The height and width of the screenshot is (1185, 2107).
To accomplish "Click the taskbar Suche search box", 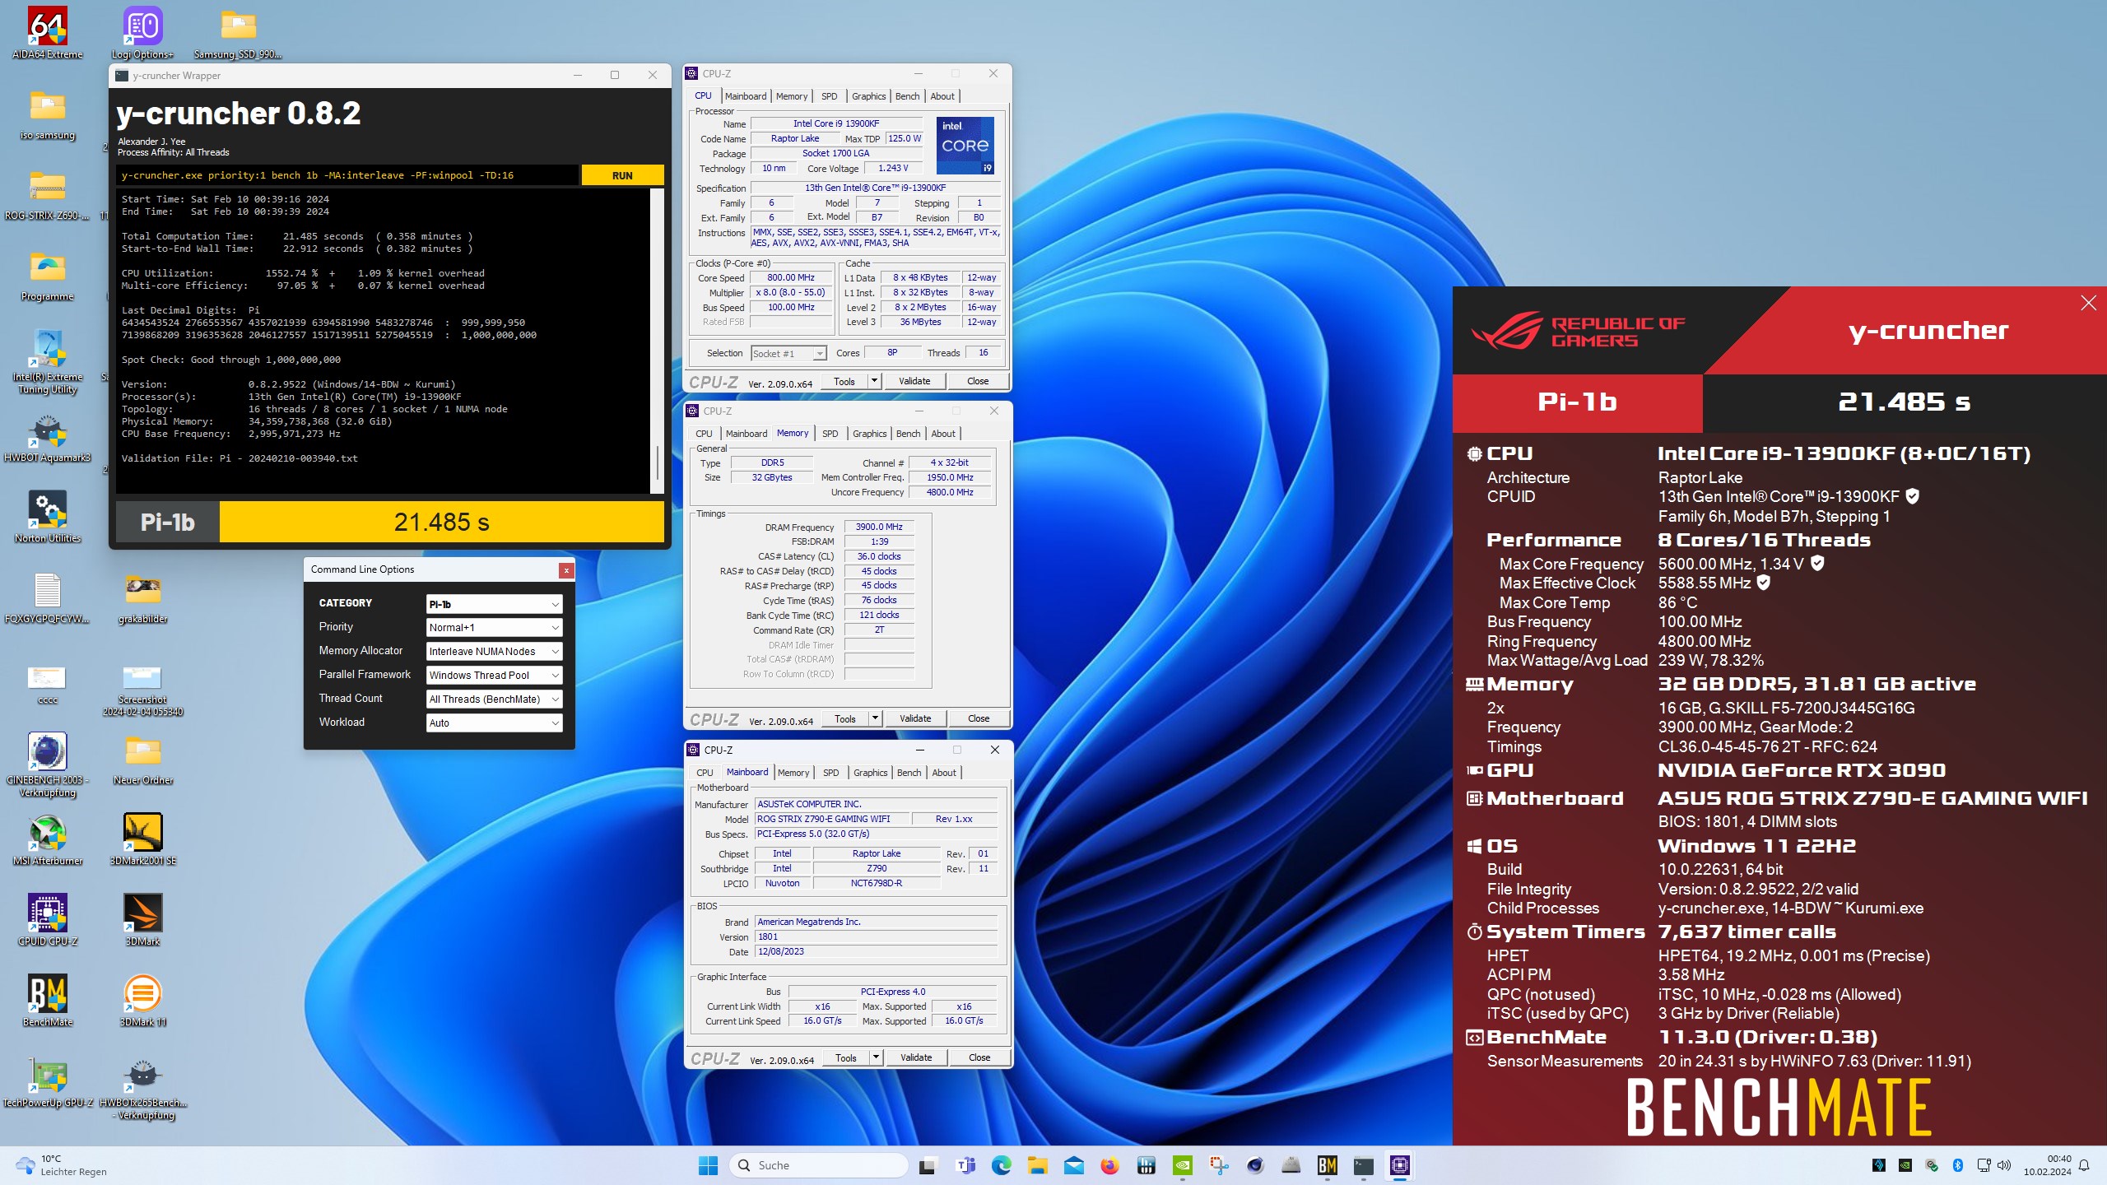I will coord(819,1165).
